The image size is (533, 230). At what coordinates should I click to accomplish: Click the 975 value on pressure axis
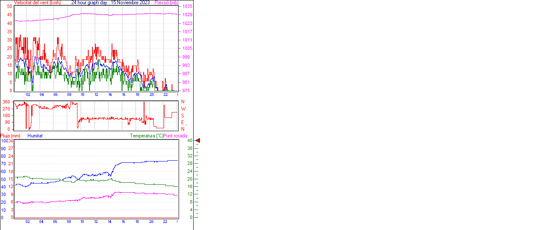(186, 91)
